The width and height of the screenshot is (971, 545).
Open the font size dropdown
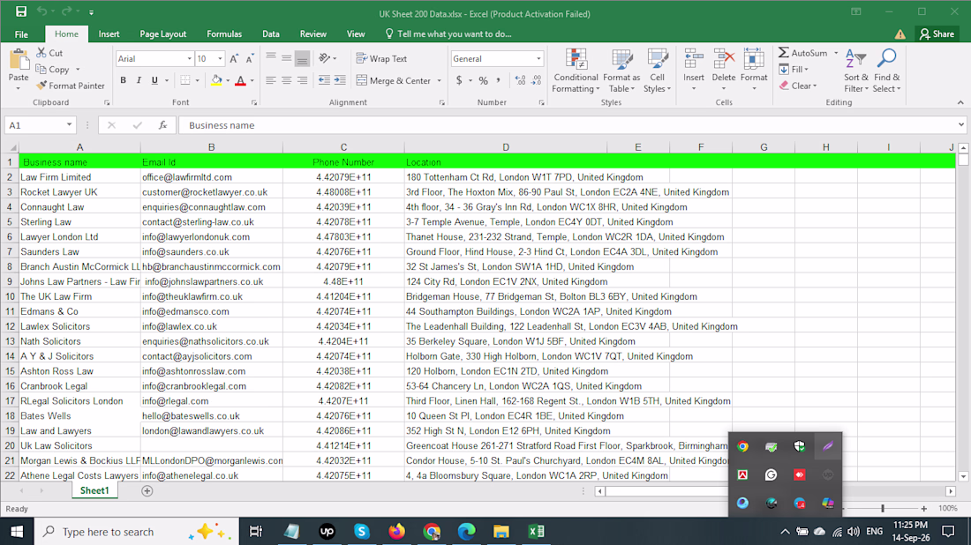(x=220, y=59)
